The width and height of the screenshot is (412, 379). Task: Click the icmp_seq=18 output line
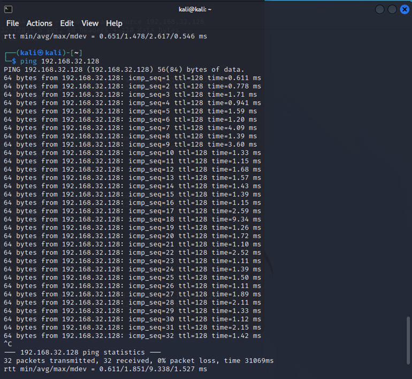point(132,219)
